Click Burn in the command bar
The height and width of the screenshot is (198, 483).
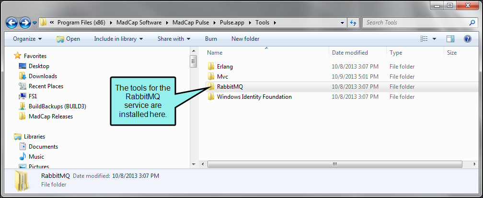(x=211, y=39)
